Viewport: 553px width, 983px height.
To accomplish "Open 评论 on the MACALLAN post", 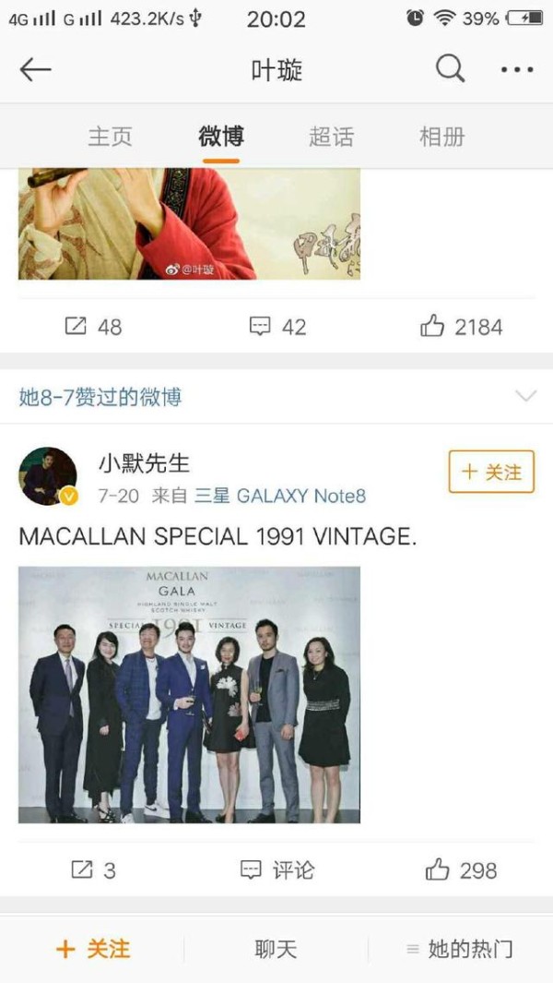I will pyautogui.click(x=277, y=870).
